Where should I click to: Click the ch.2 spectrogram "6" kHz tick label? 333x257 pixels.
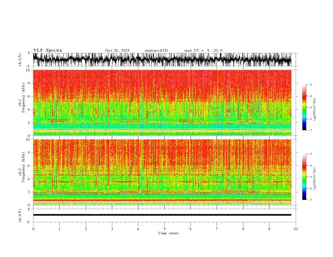pos(29,166)
